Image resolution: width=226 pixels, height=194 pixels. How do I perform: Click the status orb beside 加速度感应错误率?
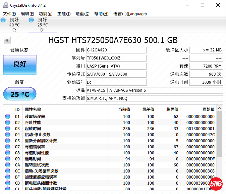point(7,177)
